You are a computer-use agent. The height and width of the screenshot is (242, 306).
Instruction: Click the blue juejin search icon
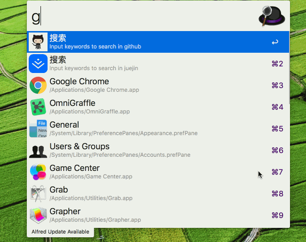tap(38, 64)
